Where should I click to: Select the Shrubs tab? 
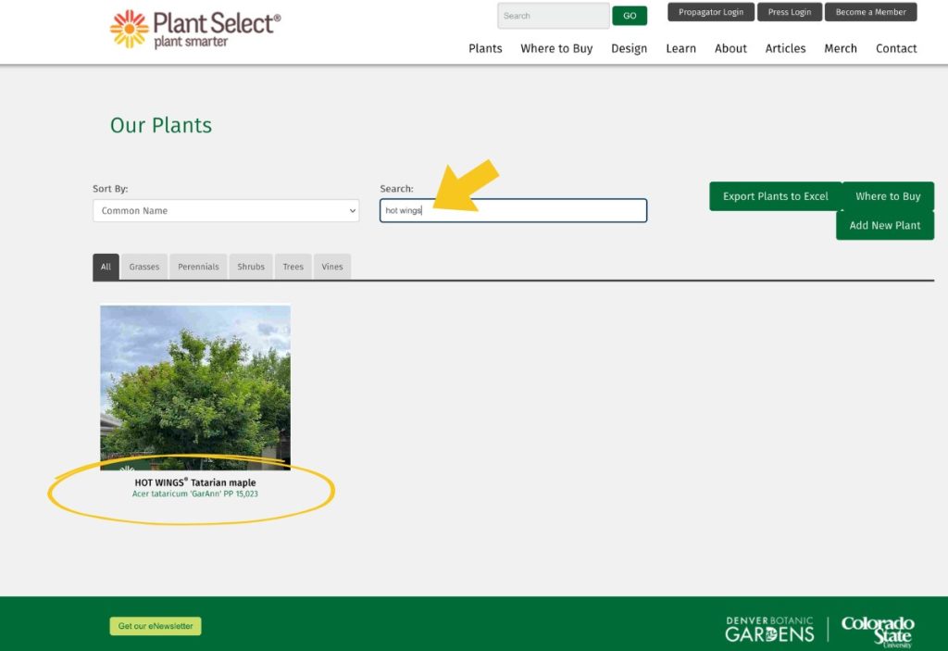click(250, 266)
